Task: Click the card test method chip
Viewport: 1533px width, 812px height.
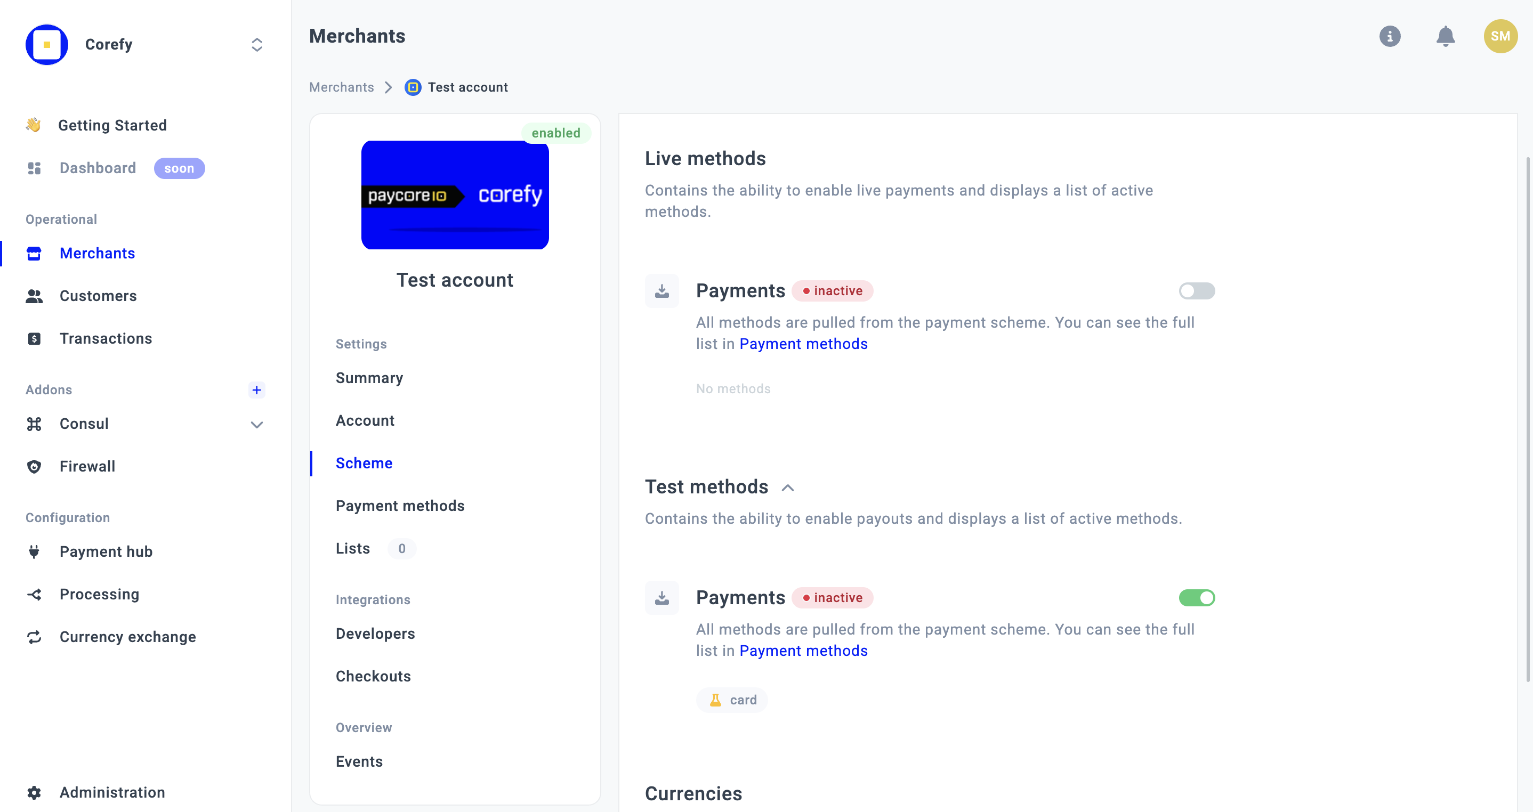Action: [732, 700]
